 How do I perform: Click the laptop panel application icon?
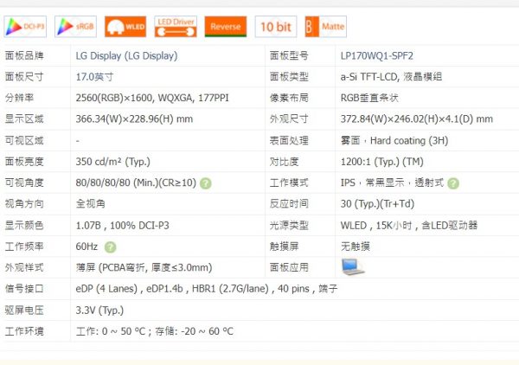click(353, 267)
